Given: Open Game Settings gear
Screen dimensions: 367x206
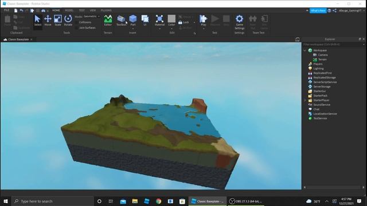Looking at the screenshot, I should pyautogui.click(x=240, y=19).
